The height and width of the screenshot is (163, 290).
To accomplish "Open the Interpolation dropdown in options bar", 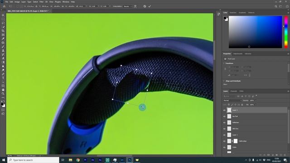I will 128,6.
